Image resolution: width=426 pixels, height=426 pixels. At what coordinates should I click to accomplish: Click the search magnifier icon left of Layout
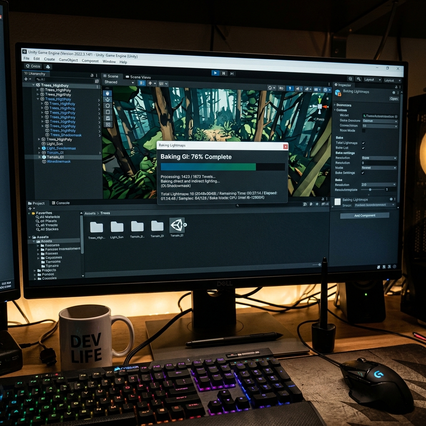pos(359,79)
